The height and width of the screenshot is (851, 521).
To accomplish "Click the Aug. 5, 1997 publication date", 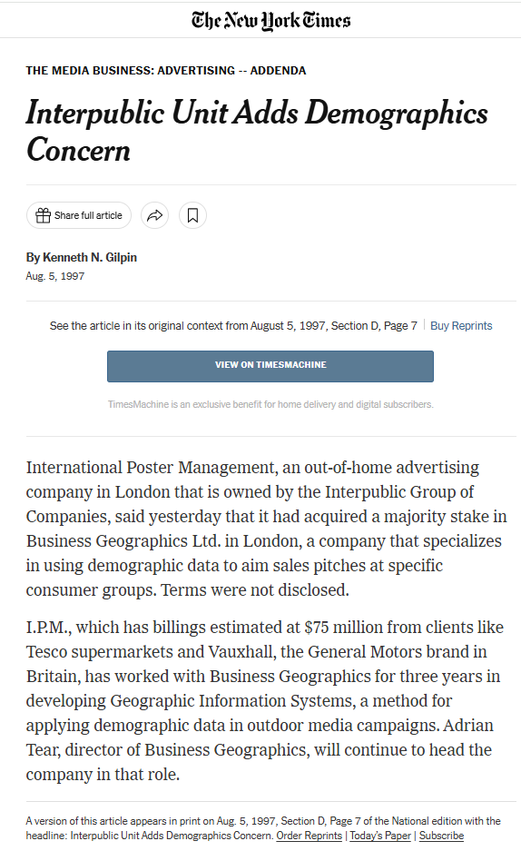I will click(x=55, y=276).
